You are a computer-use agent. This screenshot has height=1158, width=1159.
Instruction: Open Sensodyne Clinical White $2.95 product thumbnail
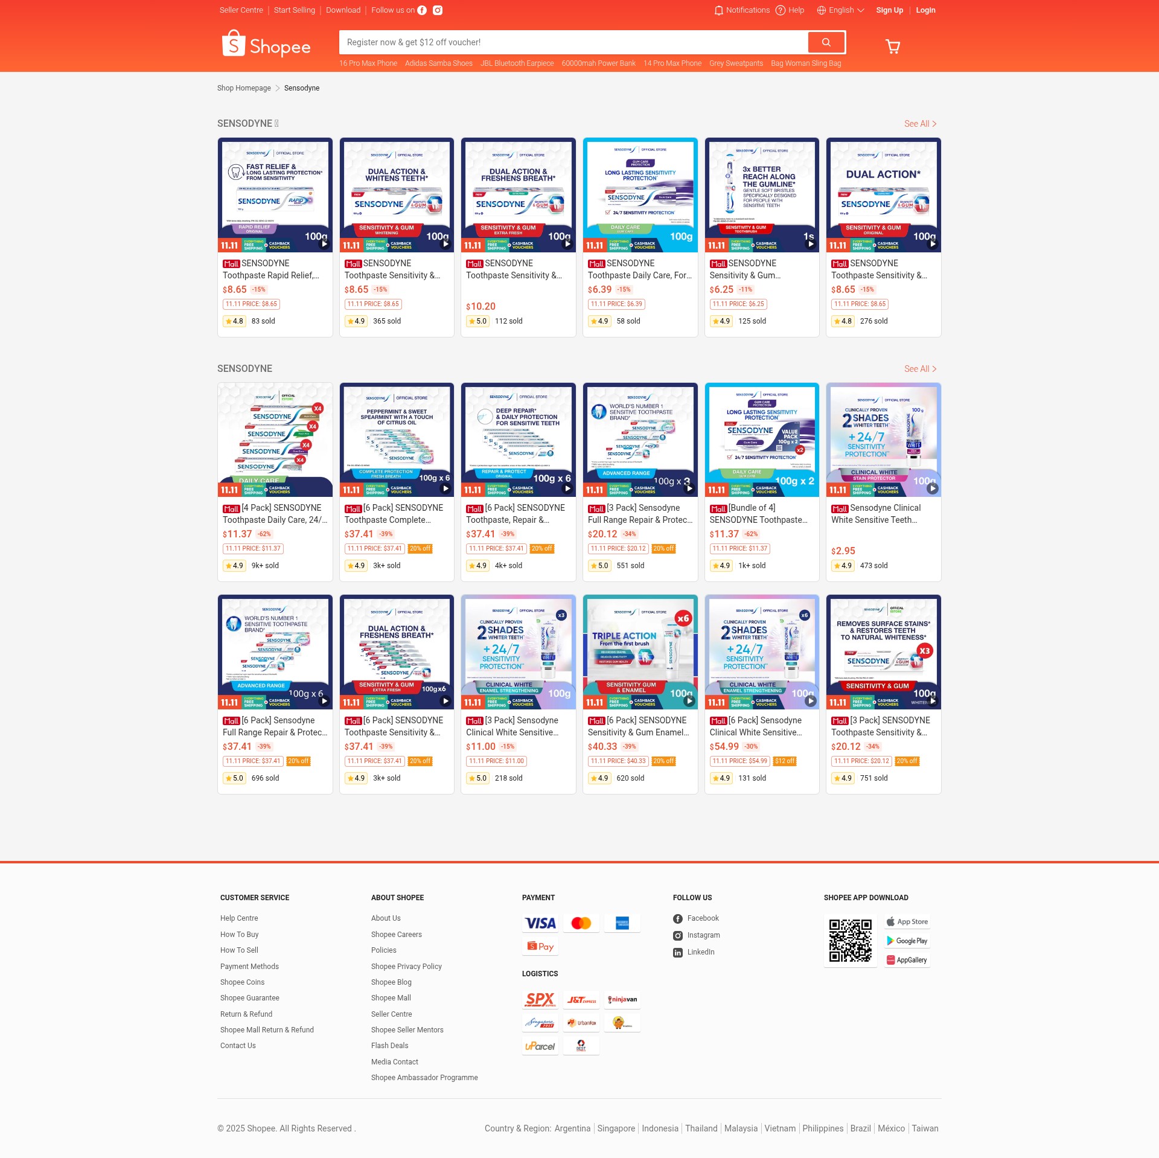pos(883,440)
